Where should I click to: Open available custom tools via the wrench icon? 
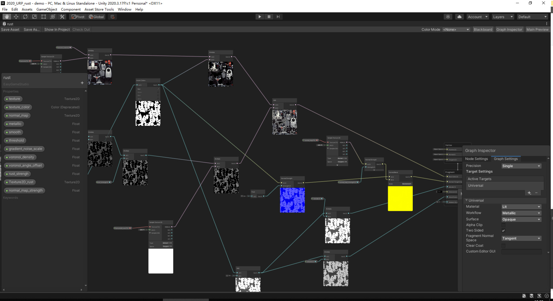(x=62, y=16)
